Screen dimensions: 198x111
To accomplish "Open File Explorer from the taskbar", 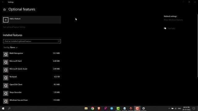I will 86,108.
